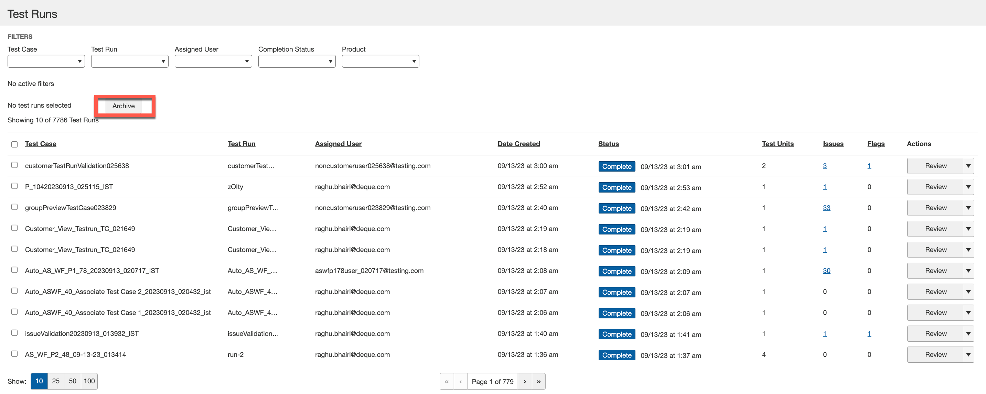Select the groupPreviewTestCase023829 row checkbox
Viewport: 986px width, 394px height.
(14, 207)
